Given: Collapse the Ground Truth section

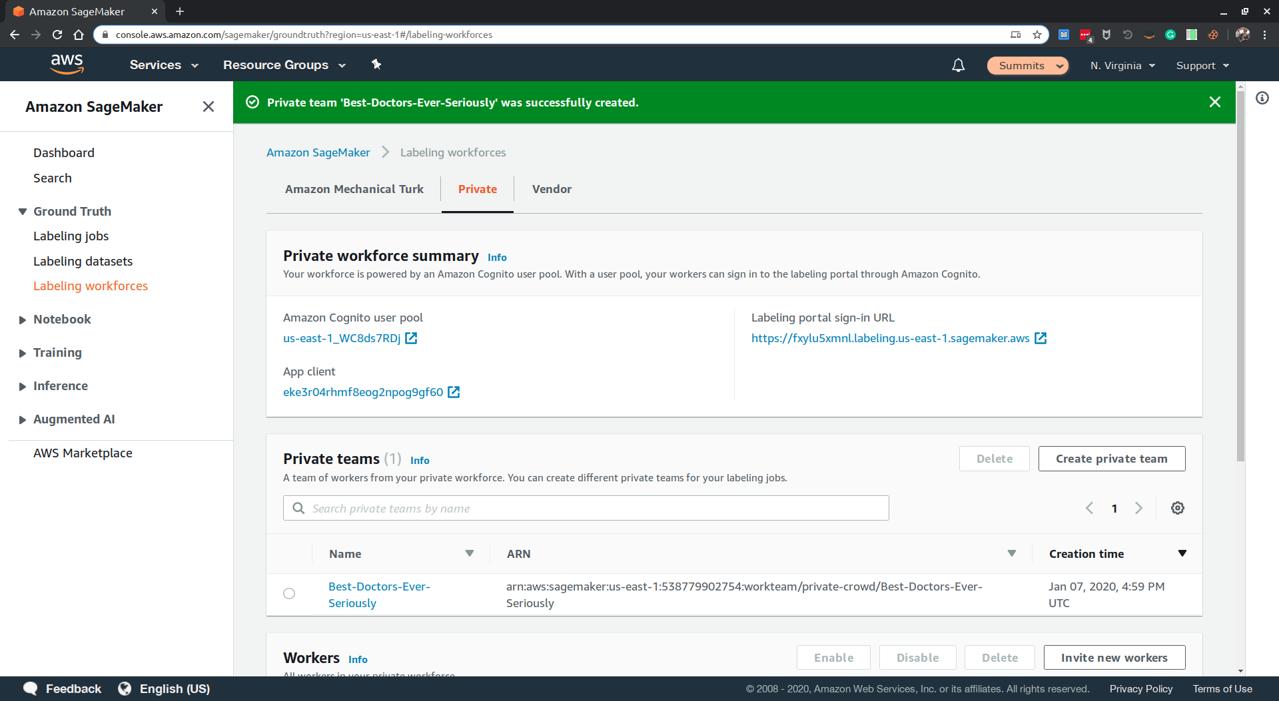Looking at the screenshot, I should click(x=23, y=212).
